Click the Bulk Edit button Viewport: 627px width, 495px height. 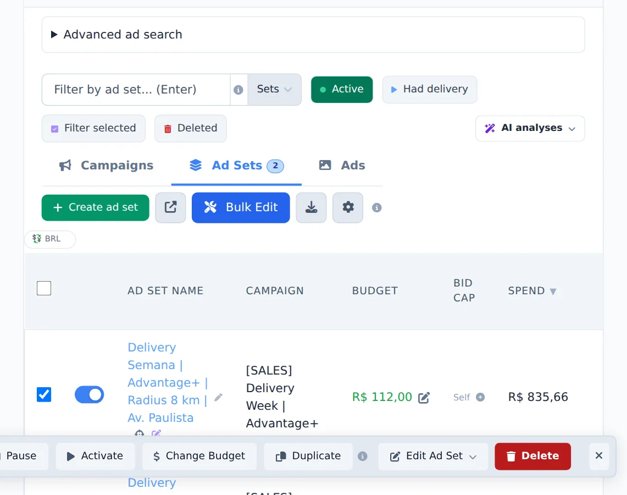(241, 207)
